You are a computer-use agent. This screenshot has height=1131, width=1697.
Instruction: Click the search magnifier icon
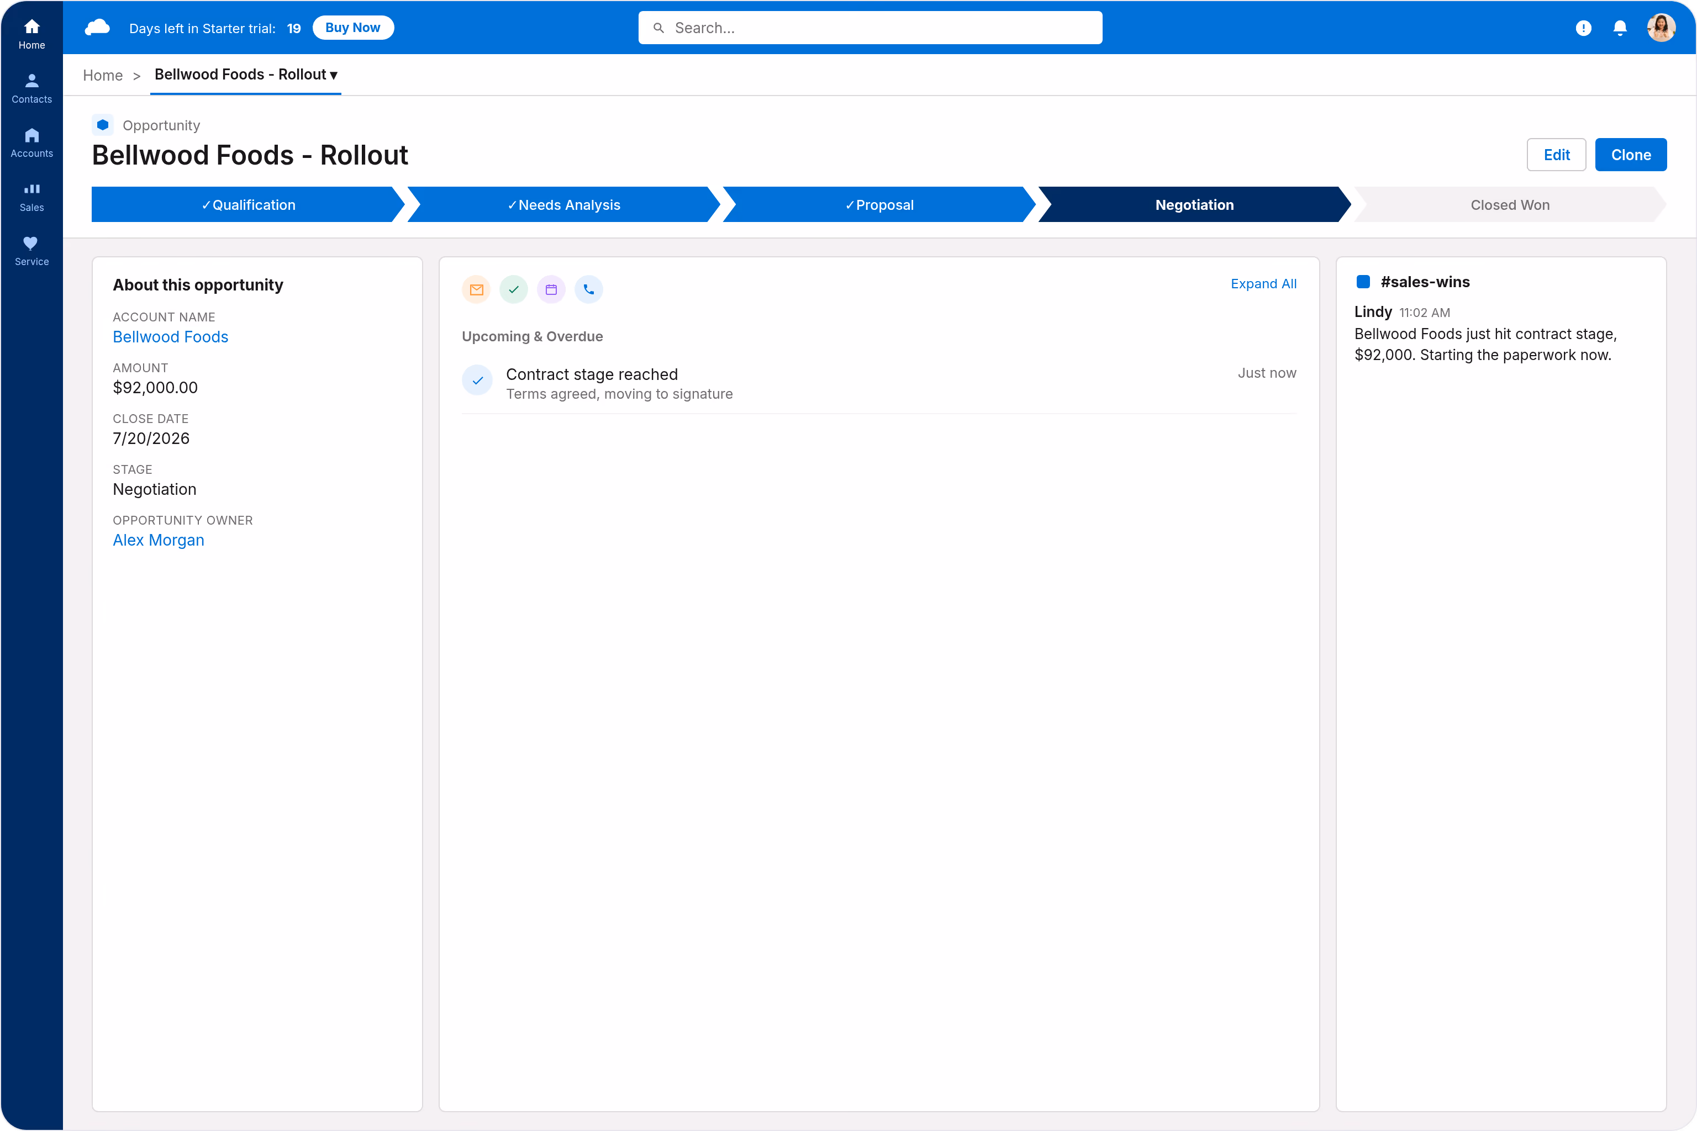pyautogui.click(x=658, y=28)
